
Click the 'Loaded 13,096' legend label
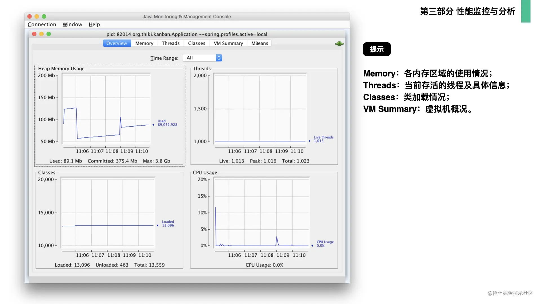[168, 223]
